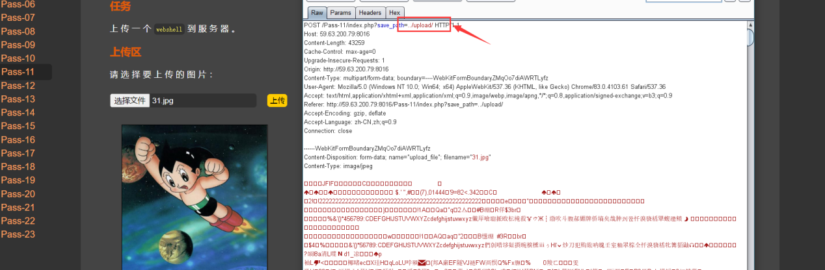The height and width of the screenshot is (270, 825).
Task: Open the Pass-10 lesson link
Action: coord(18,58)
